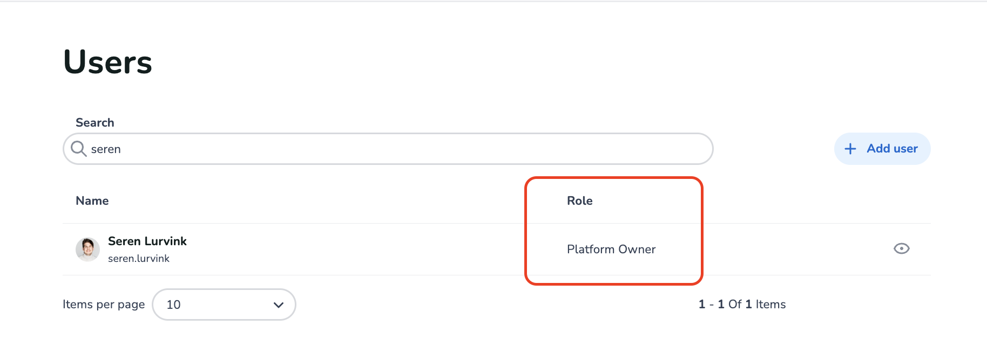The height and width of the screenshot is (346, 987).
Task: Click the Name column header
Action: (92, 201)
